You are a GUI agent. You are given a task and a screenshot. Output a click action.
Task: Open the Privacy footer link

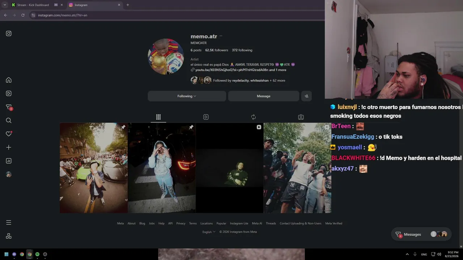point(181,224)
